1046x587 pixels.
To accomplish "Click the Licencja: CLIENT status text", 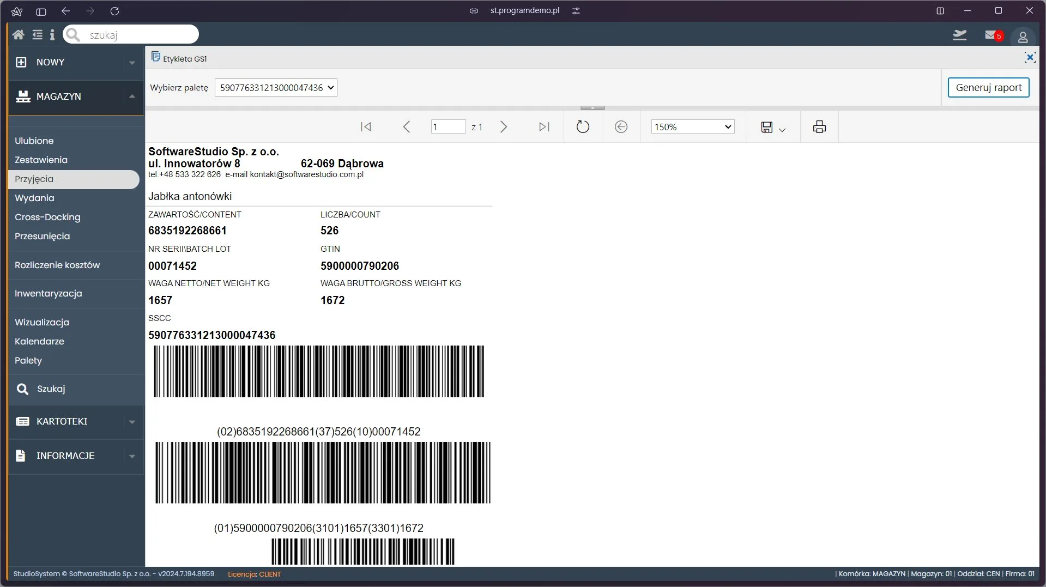I will (x=254, y=574).
